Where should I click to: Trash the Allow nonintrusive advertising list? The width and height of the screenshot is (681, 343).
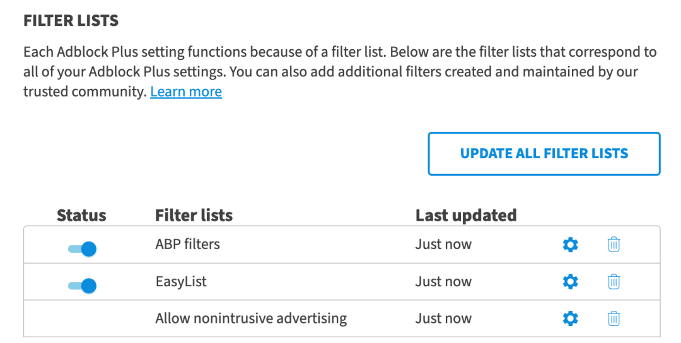click(614, 319)
